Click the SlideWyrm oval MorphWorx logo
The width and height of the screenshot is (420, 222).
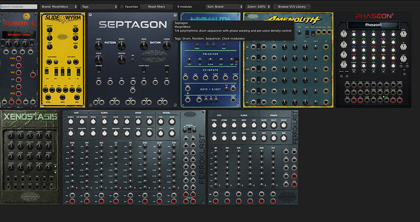point(63,36)
